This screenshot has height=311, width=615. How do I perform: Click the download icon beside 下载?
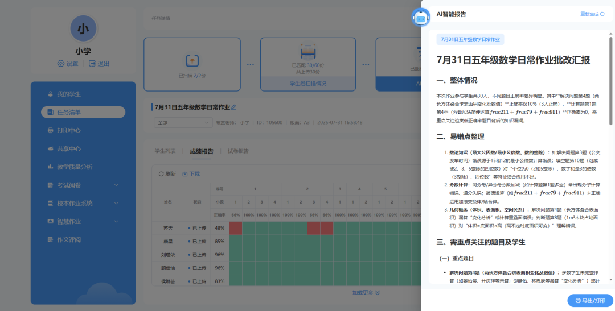pyautogui.click(x=185, y=174)
